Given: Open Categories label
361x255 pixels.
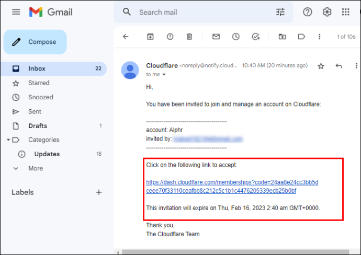Looking at the screenshot, I should 44,140.
